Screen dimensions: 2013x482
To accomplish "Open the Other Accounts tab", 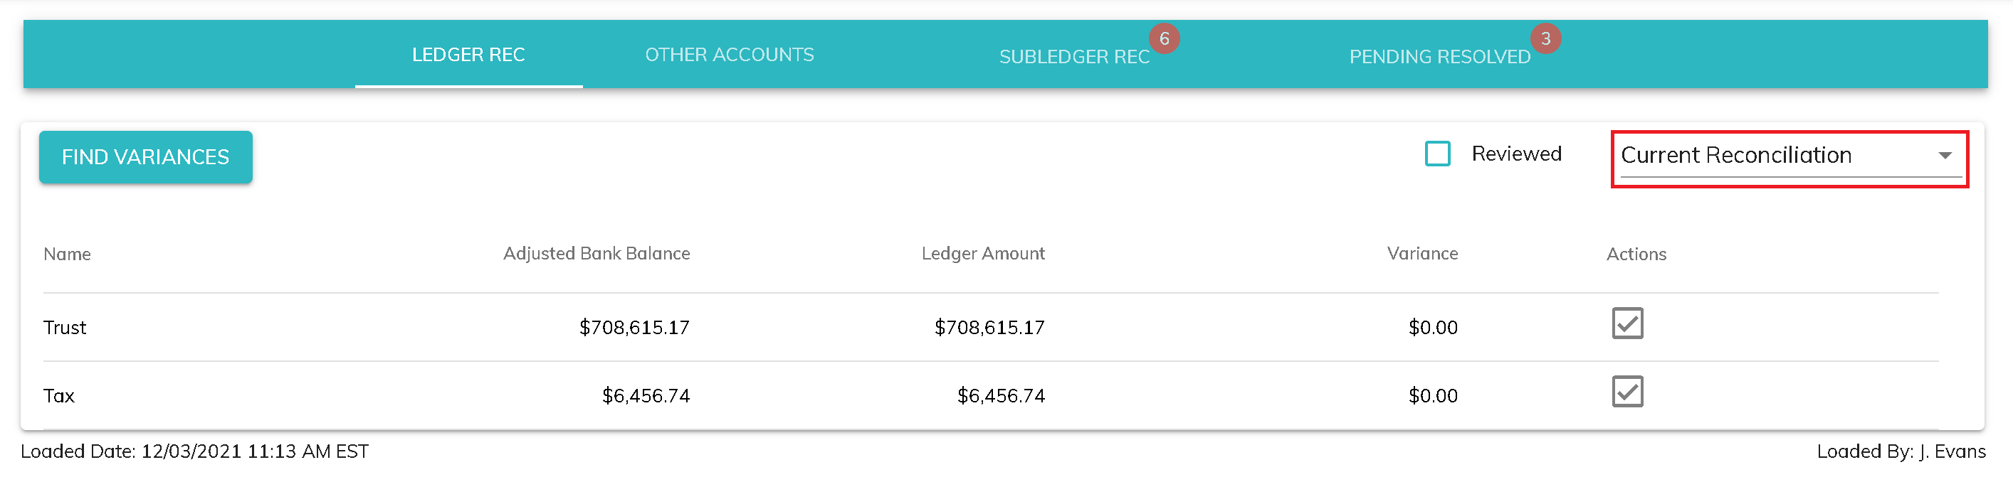I will pyautogui.click(x=729, y=55).
